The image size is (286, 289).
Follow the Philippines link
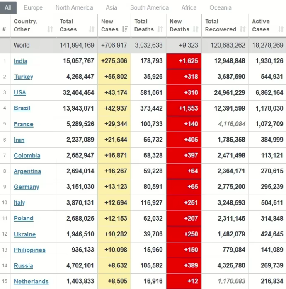point(29,250)
